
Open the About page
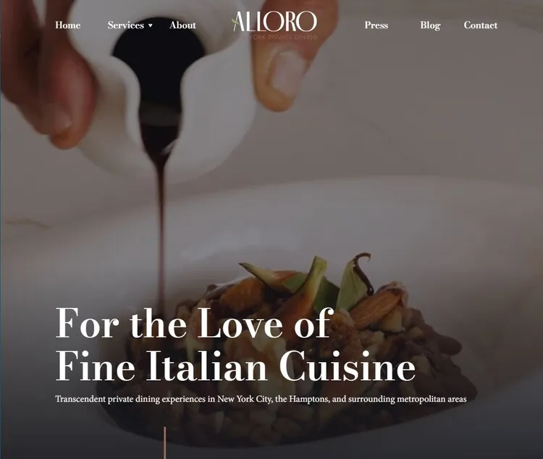pos(183,25)
